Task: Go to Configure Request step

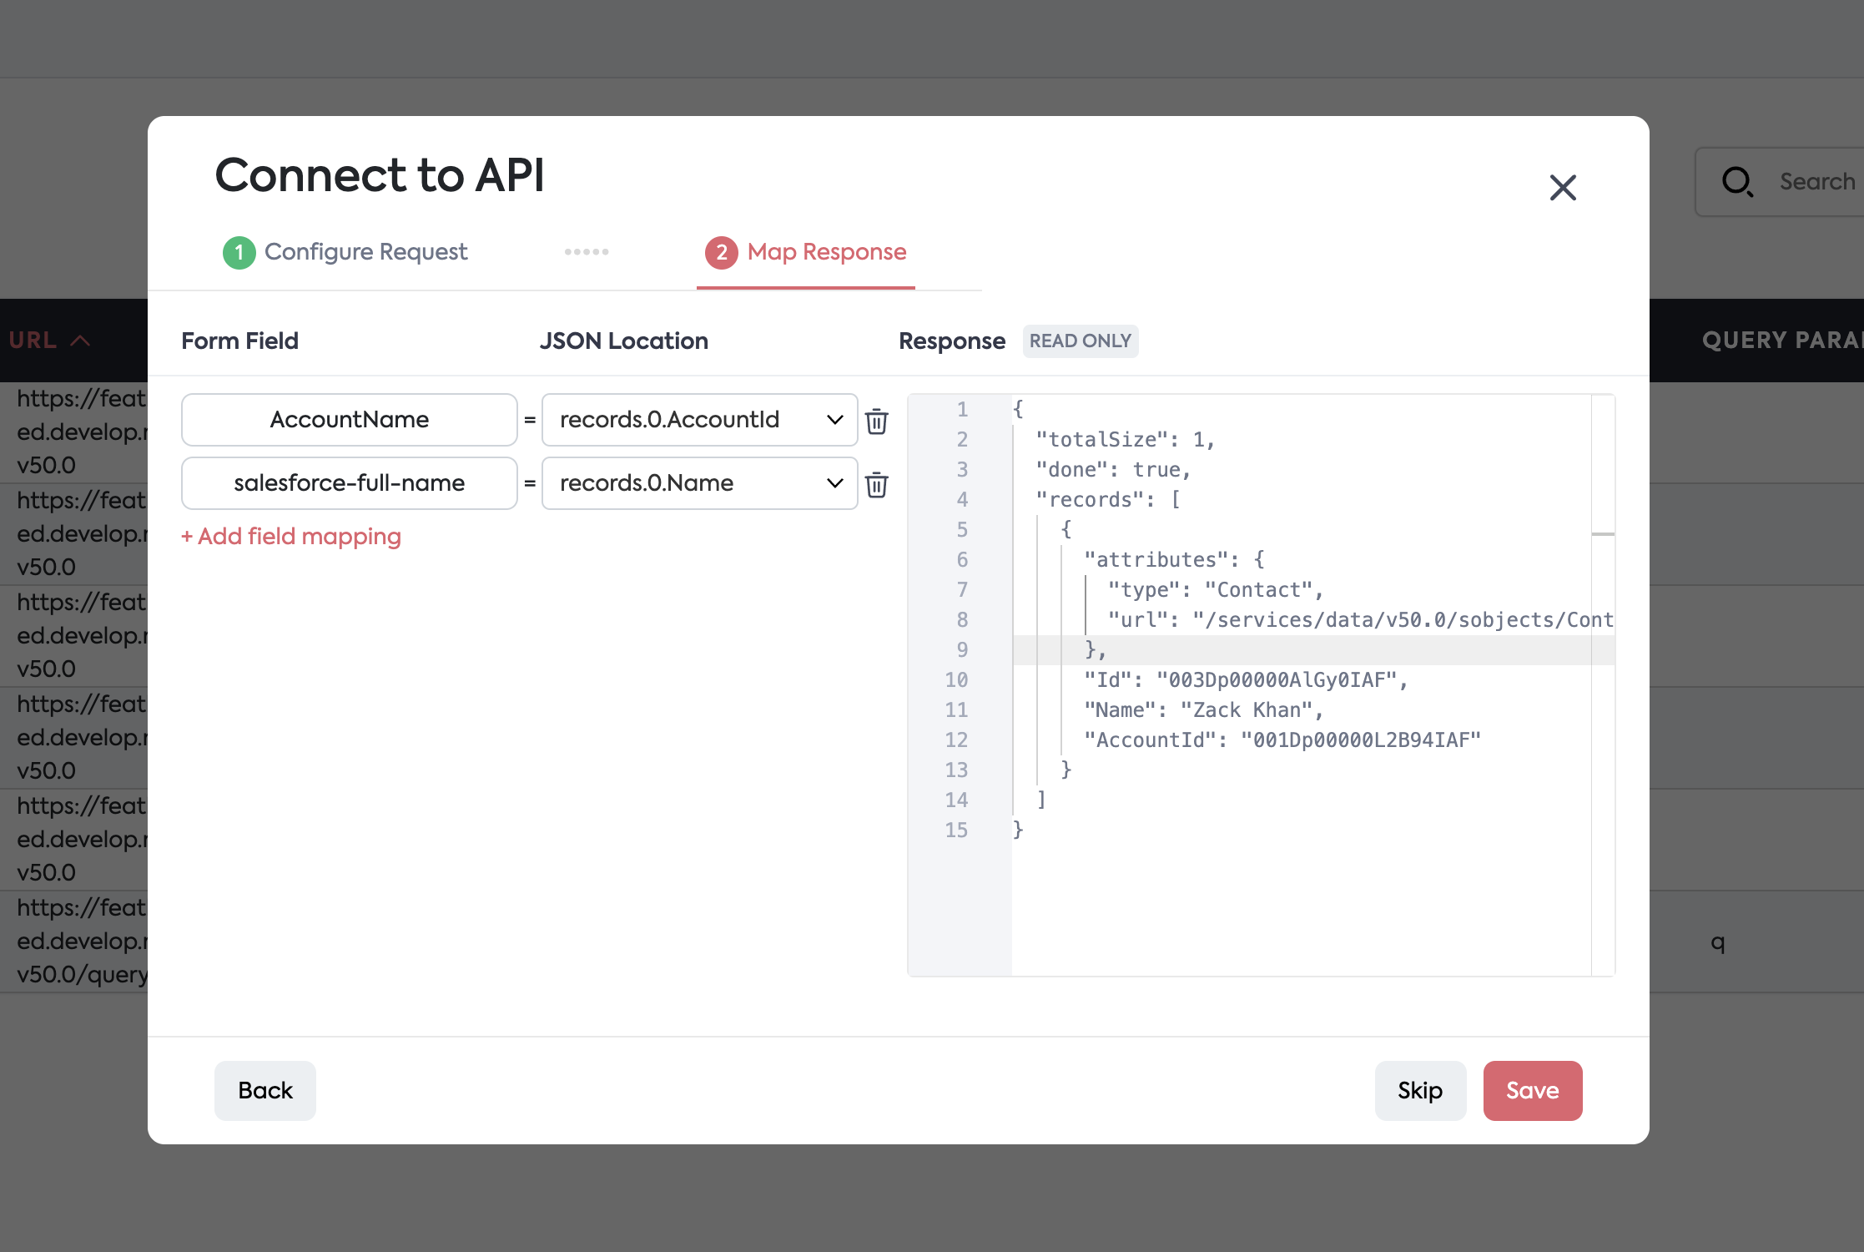Action: coord(365,252)
